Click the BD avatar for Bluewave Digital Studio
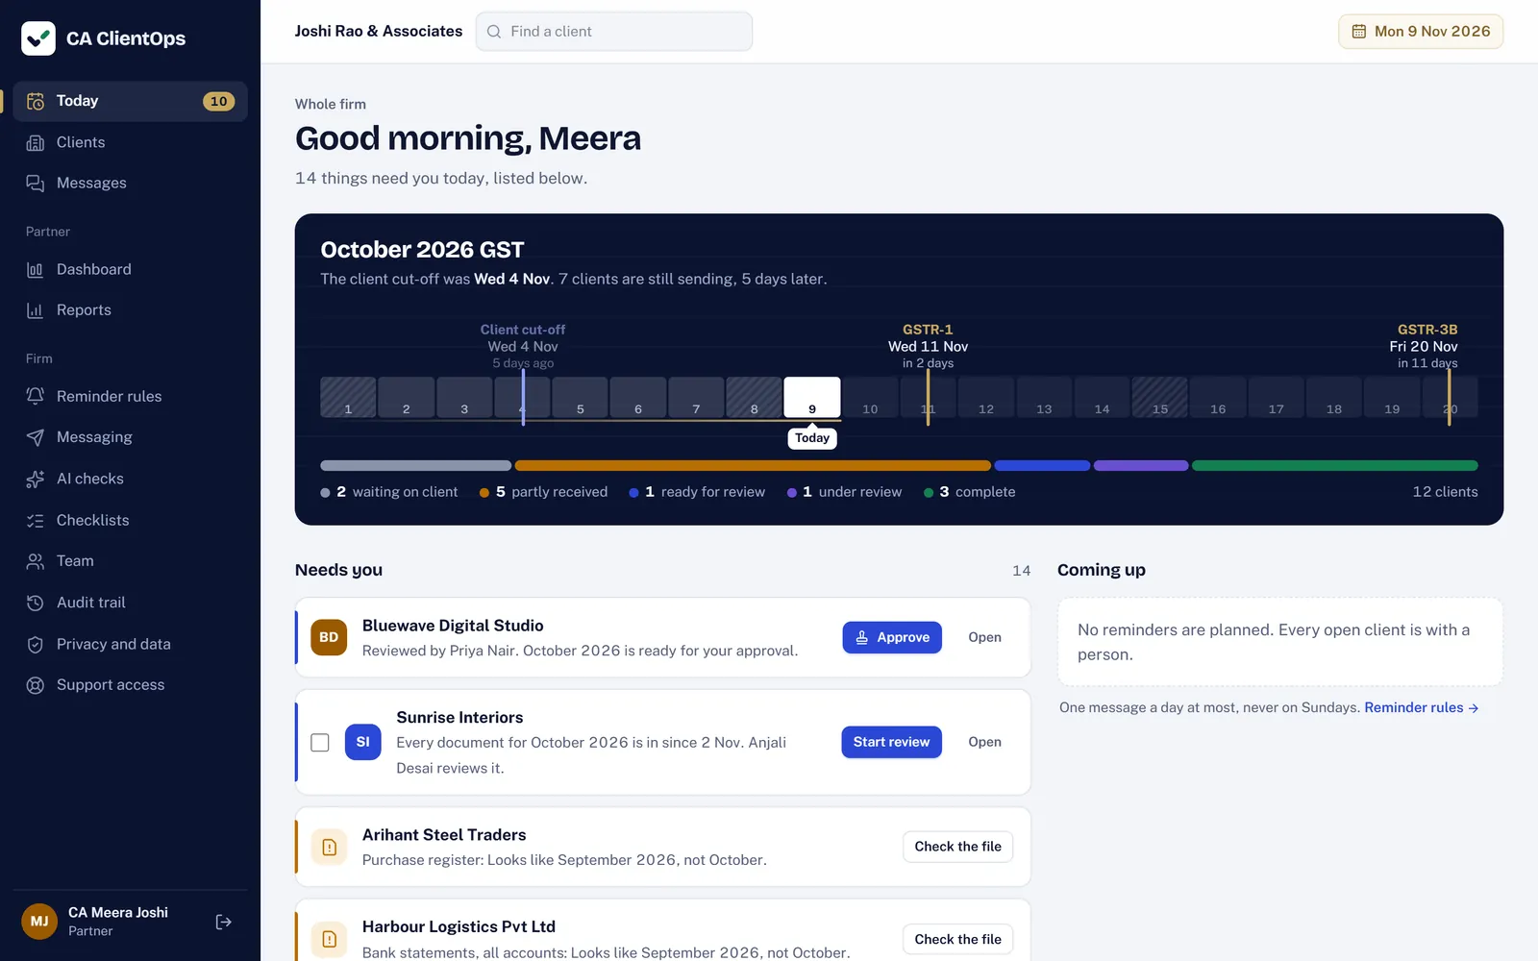This screenshot has height=961, width=1538. [329, 637]
